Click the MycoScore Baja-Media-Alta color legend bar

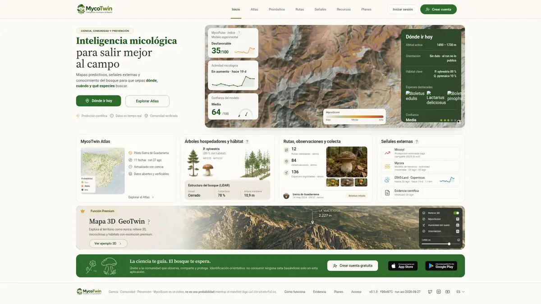355,117
